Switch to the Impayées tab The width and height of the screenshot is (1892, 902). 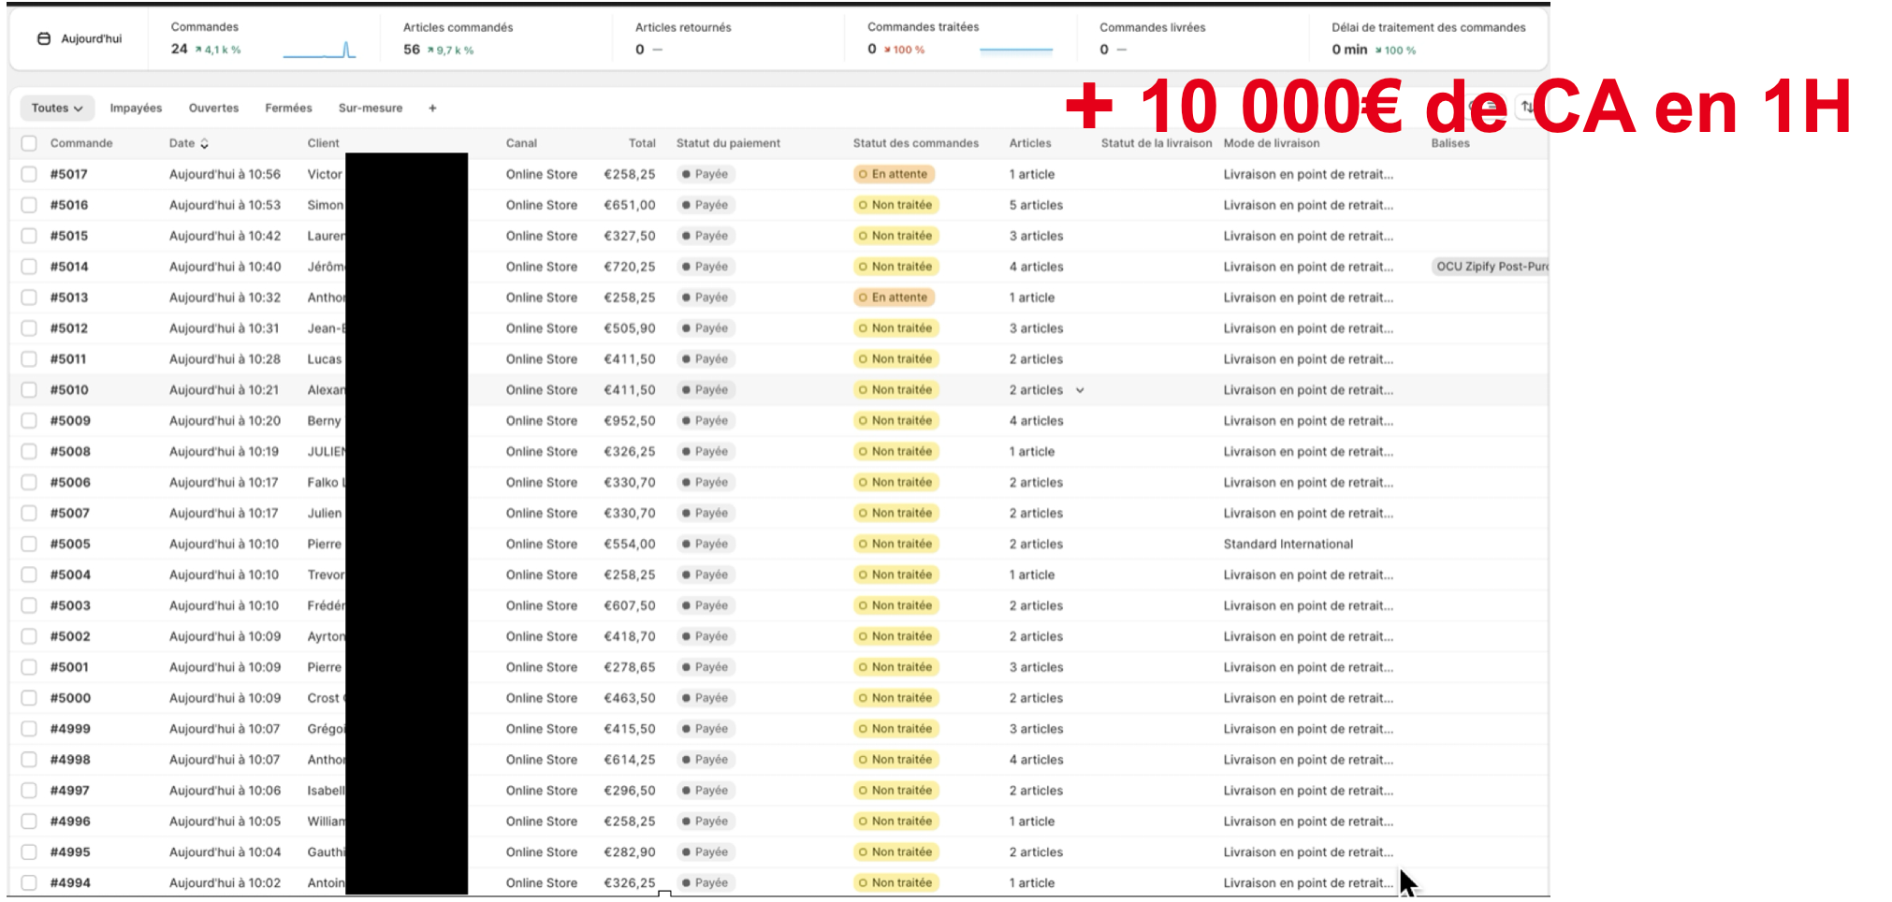pos(136,109)
